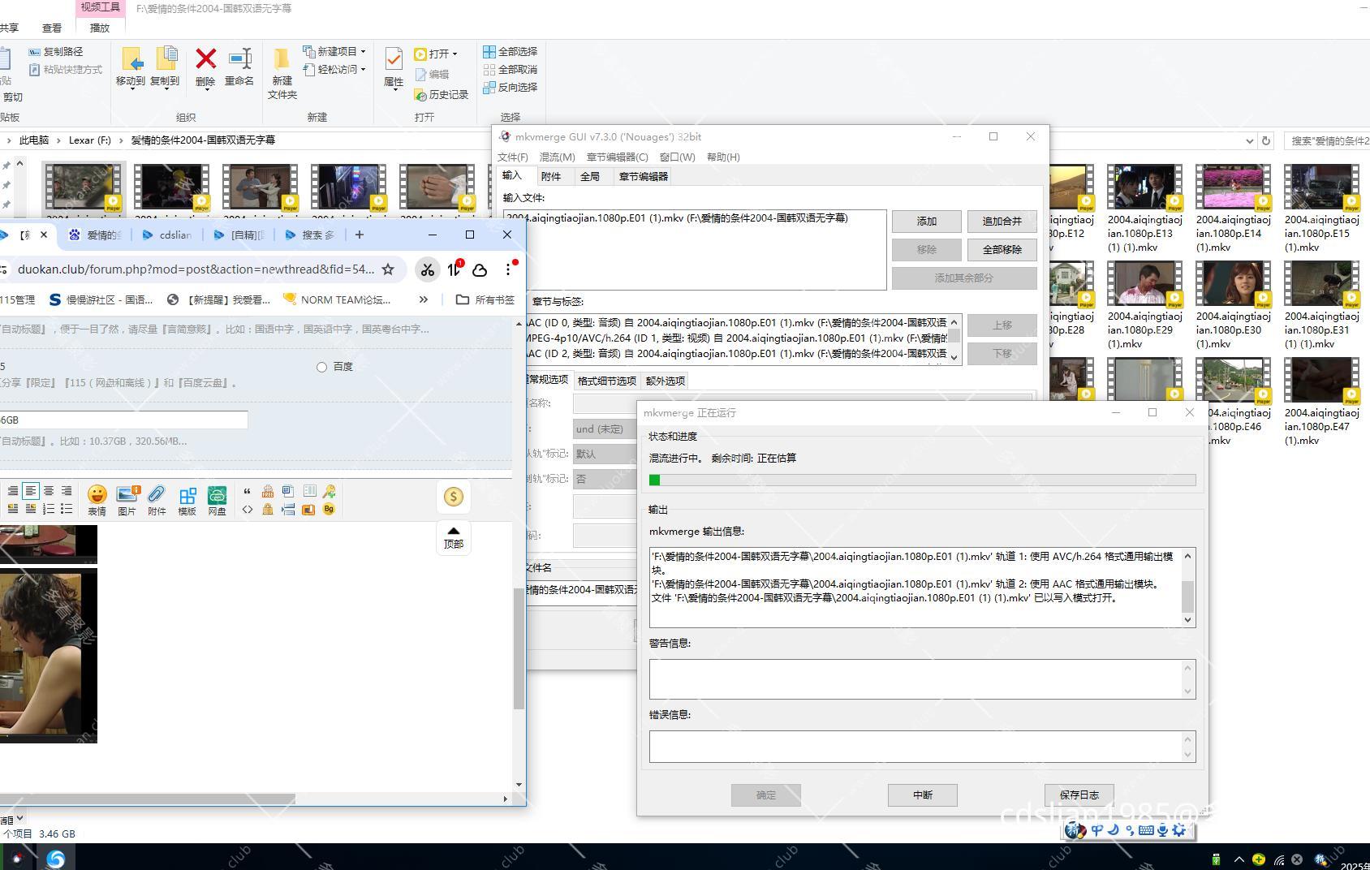Open the 模版 template icon
The image size is (1370, 870).
pos(187,497)
